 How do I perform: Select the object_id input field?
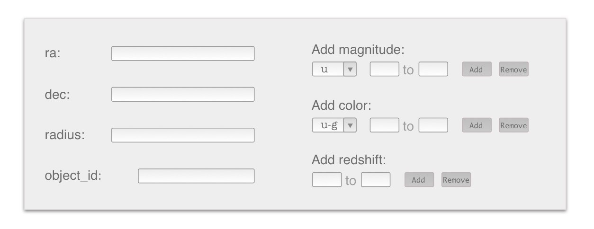(196, 176)
